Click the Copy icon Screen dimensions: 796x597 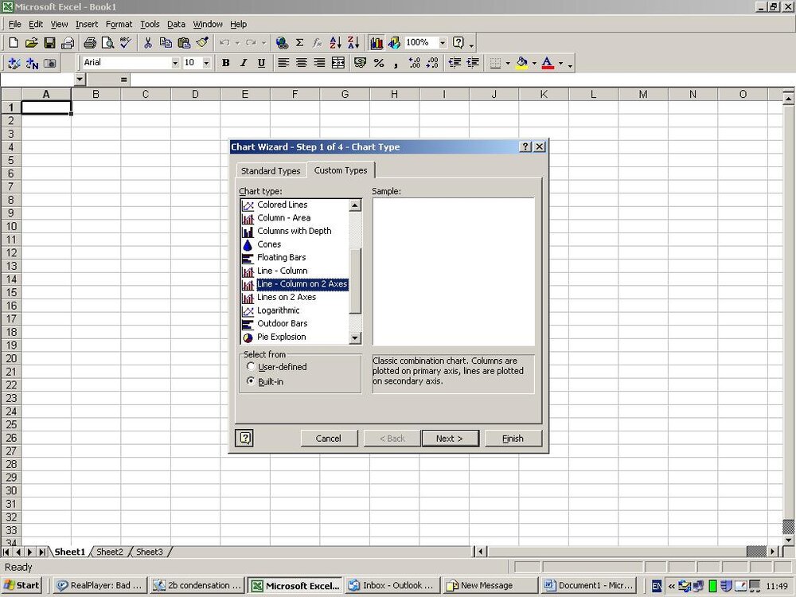click(x=166, y=43)
